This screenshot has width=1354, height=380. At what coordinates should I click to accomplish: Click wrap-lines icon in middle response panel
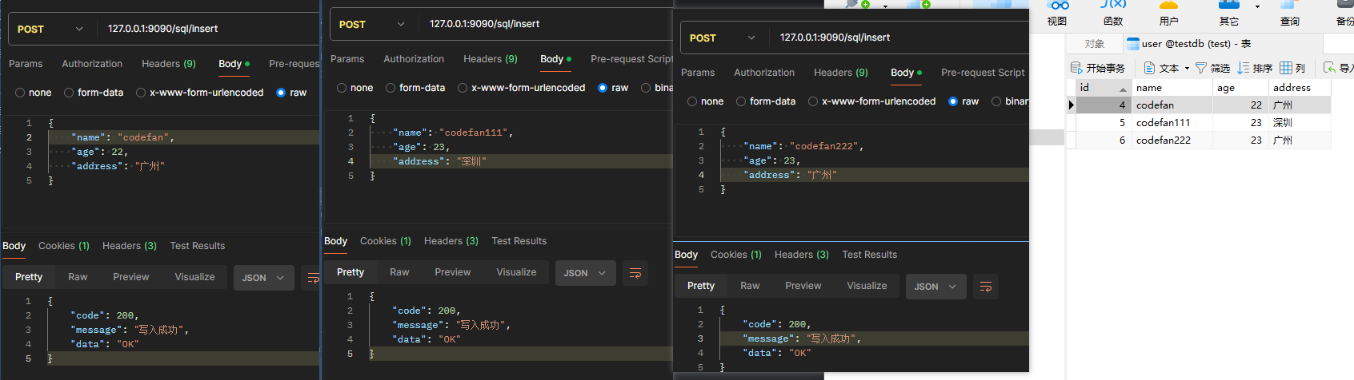tap(635, 273)
